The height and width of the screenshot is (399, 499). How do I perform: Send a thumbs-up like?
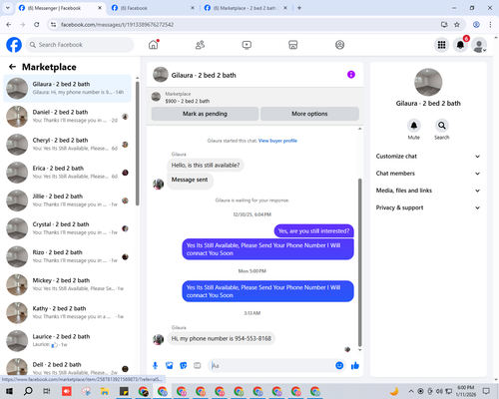355,366
